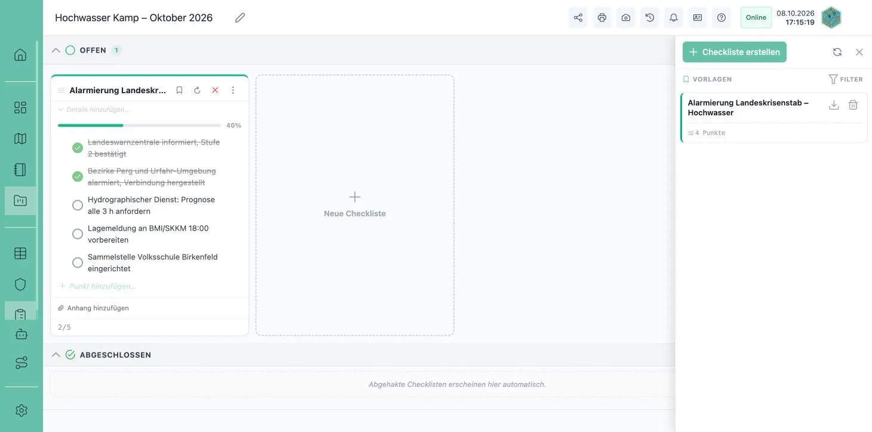Click the share icon in top toolbar
This screenshot has height=432, width=872.
click(578, 18)
